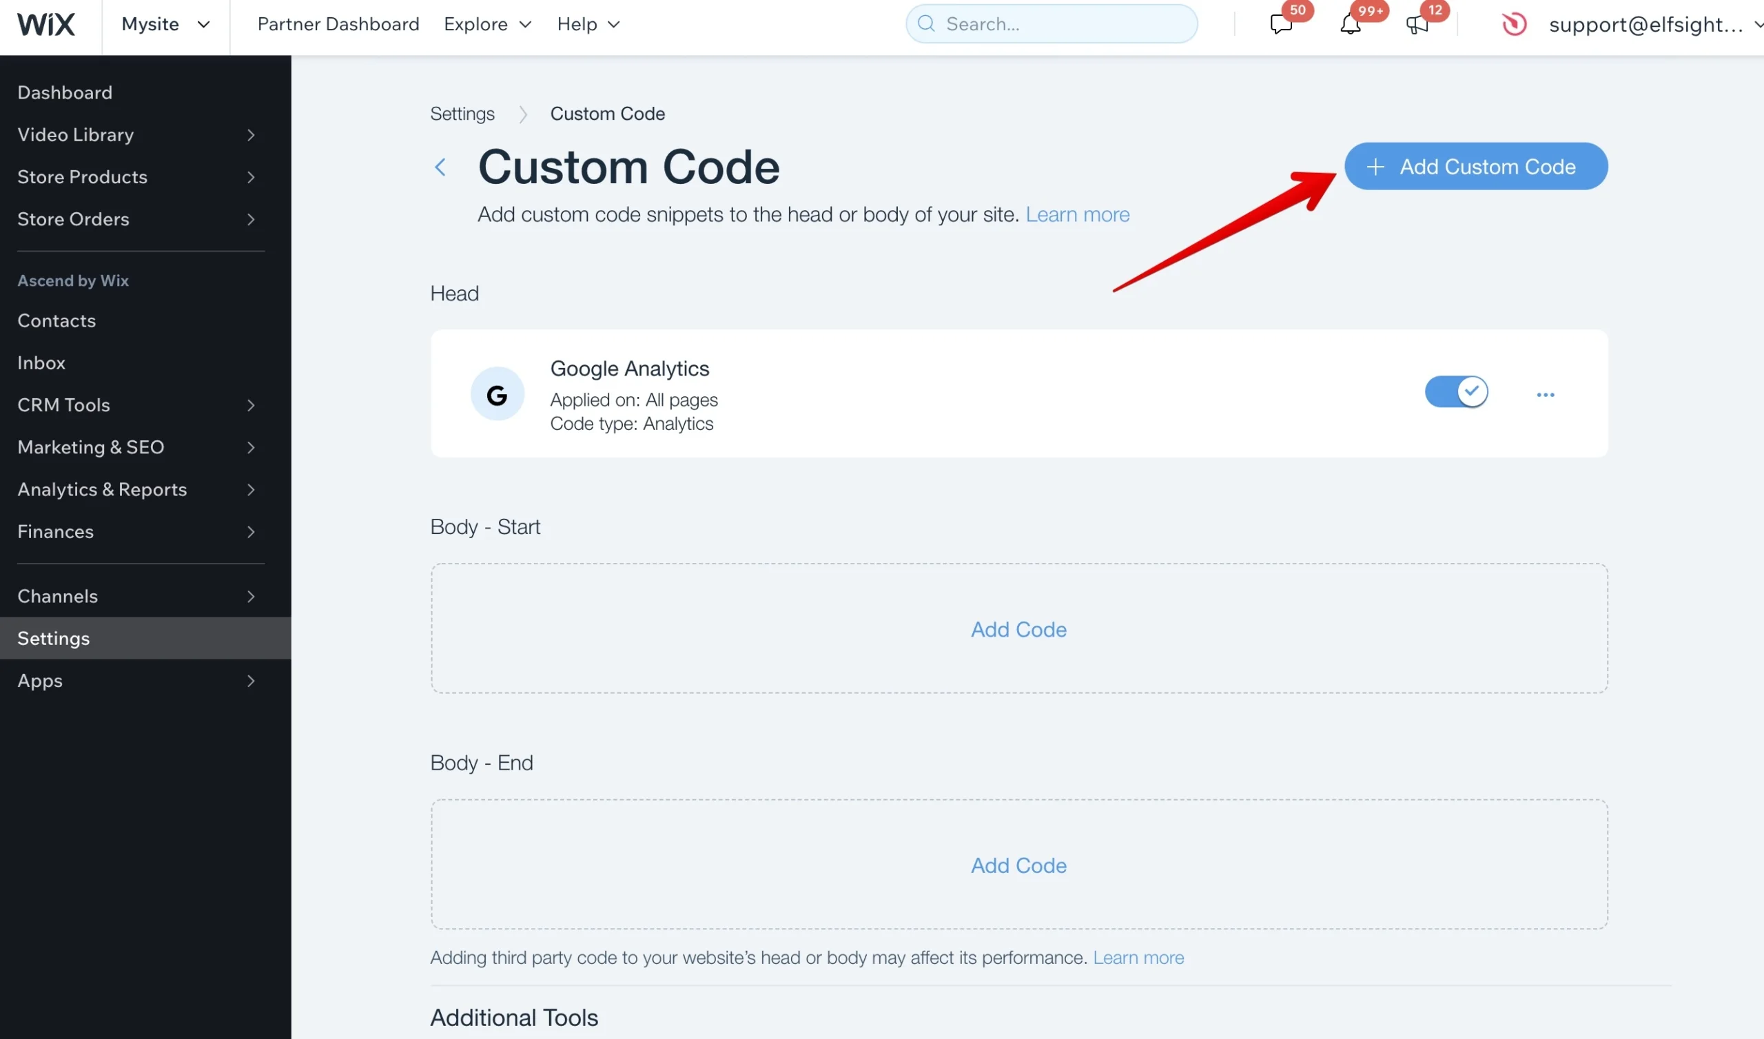Click the back arrow beside Custom Code title
This screenshot has width=1764, height=1039.
point(440,167)
